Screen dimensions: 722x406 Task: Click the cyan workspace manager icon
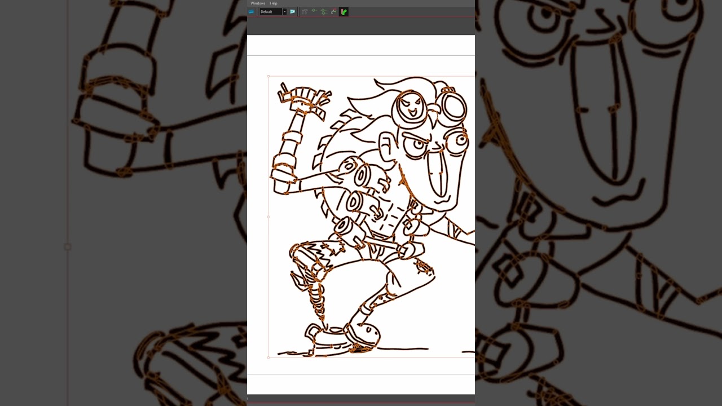[x=292, y=11]
